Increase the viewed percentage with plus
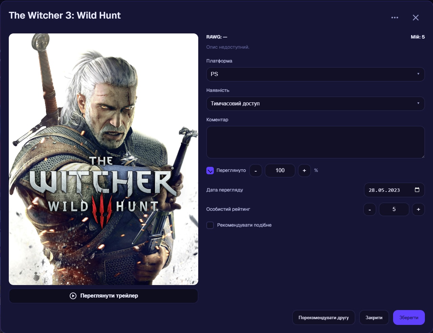433x333 pixels. pyautogui.click(x=304, y=171)
